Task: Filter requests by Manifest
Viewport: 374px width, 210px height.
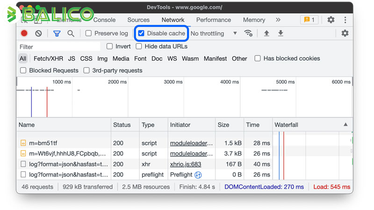Action: point(215,59)
